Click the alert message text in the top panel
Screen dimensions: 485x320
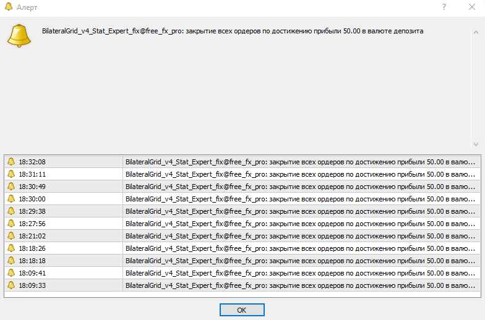tap(233, 31)
